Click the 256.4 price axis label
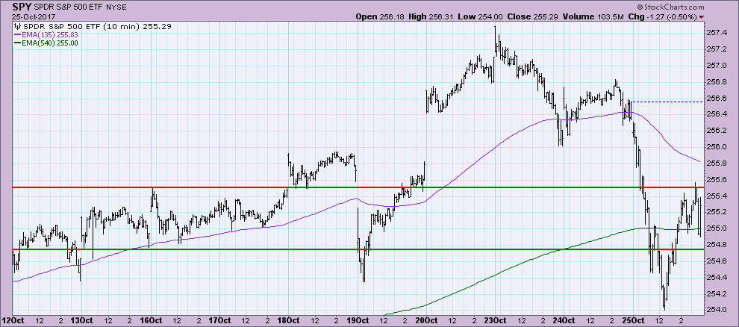 (x=717, y=114)
